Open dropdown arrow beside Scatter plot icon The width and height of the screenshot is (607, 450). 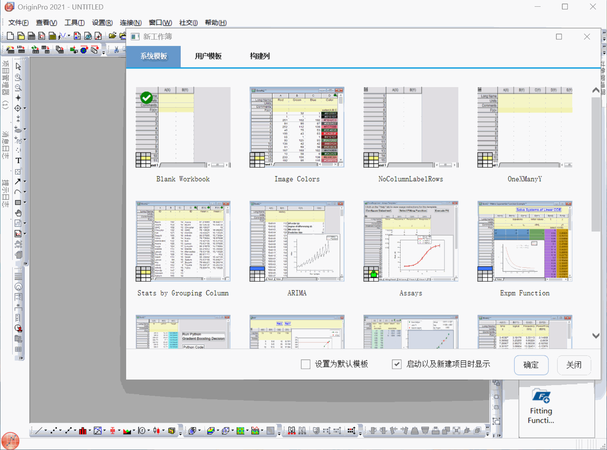[61, 431]
